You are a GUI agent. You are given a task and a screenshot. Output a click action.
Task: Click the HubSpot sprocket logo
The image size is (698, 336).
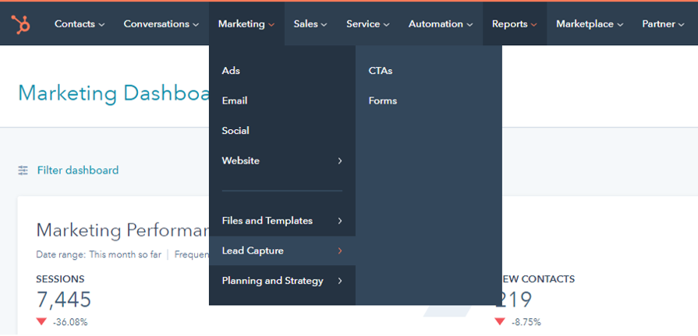pos(20,24)
